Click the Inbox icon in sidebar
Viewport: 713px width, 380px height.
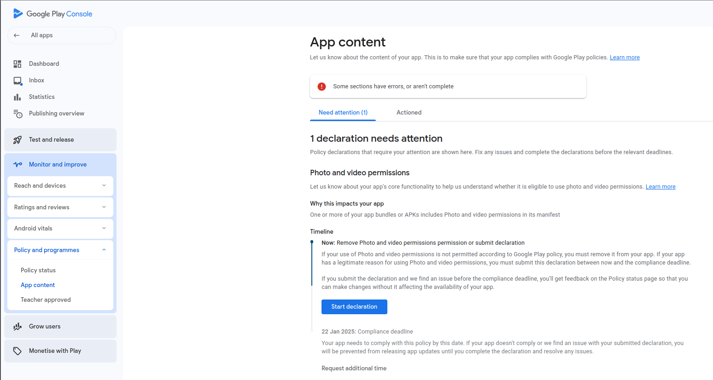tap(18, 81)
